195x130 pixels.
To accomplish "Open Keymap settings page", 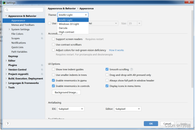I will click(x=13, y=56).
